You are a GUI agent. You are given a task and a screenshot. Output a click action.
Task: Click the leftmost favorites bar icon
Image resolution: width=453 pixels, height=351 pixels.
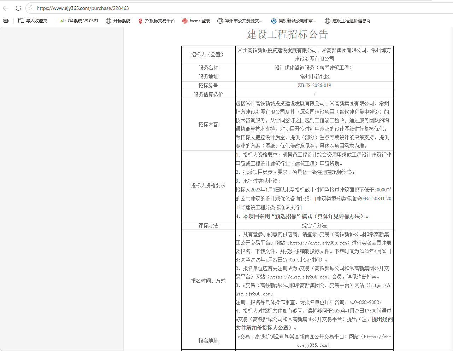pyautogui.click(x=6, y=21)
